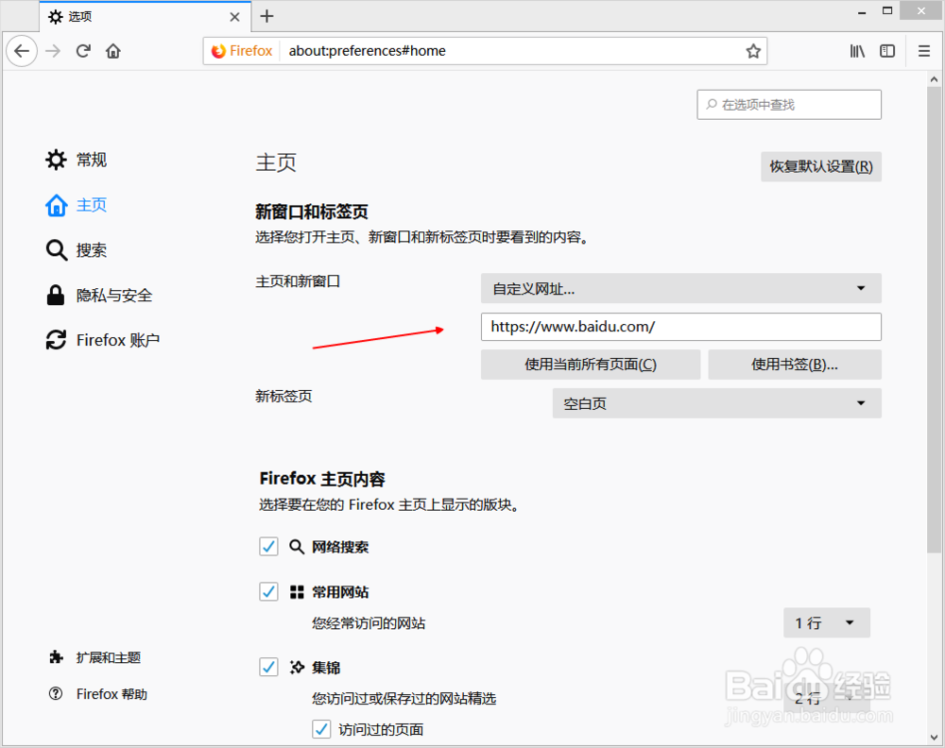Close the 选项 tab
945x748 pixels.
tap(234, 17)
